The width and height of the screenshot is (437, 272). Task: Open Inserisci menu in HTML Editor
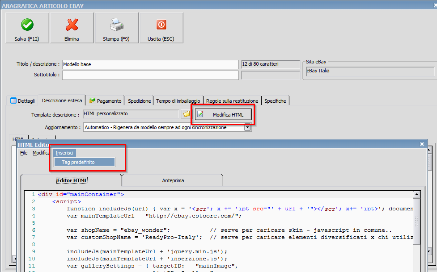tap(64, 153)
